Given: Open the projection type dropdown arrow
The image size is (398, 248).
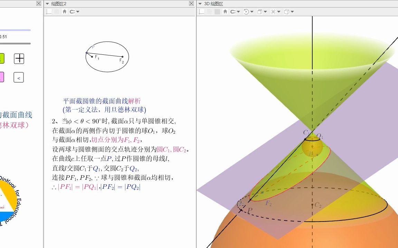Looking at the screenshot, I should click(x=292, y=12).
